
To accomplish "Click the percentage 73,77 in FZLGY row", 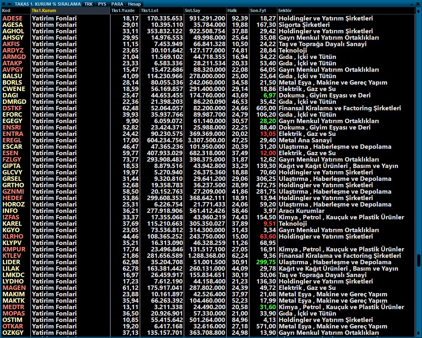I will pos(131,160).
